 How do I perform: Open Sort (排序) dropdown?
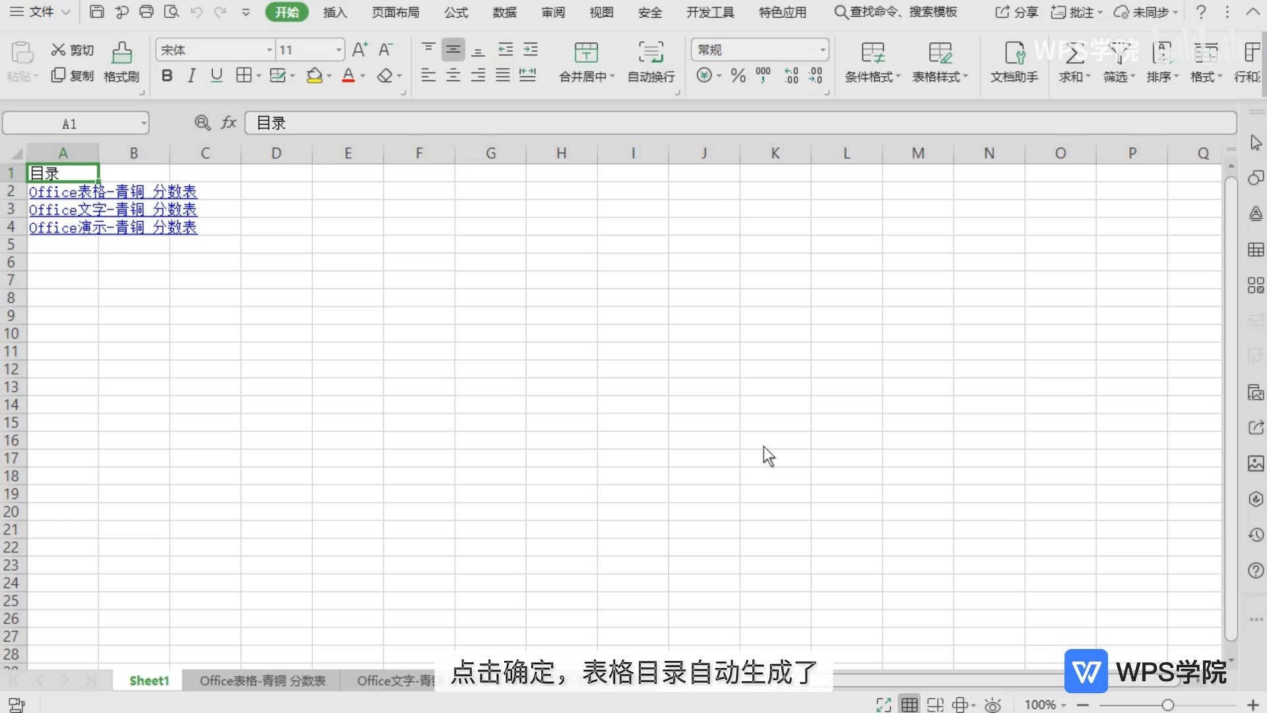[x=1163, y=63]
